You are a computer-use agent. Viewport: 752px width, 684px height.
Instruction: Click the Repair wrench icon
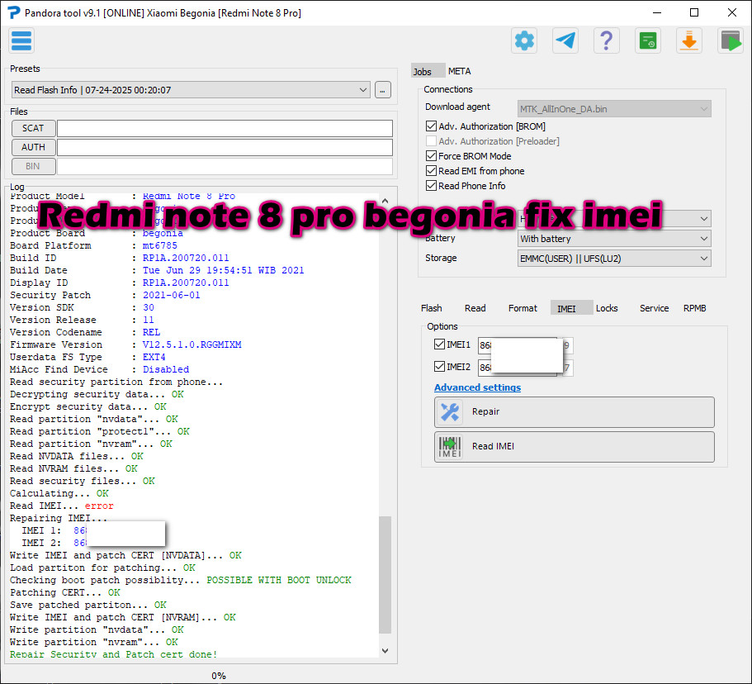click(449, 412)
